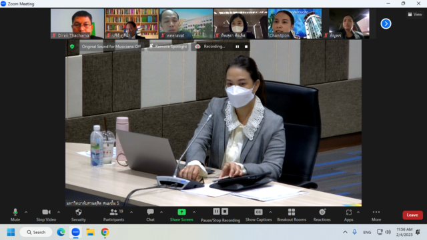The image size is (427, 240).
Task: Open the View layout menu
Action: tap(415, 15)
